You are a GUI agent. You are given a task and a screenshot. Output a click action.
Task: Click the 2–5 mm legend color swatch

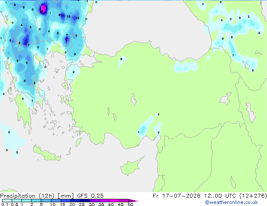(36, 201)
